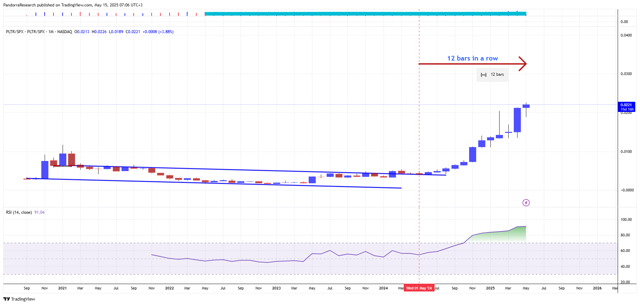Click the 0.0300 price axis label
Screen dimensions: 640x305
coord(626,74)
